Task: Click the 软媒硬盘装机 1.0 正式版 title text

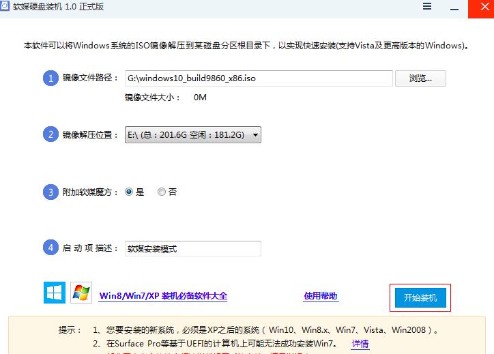Action: pos(58,7)
